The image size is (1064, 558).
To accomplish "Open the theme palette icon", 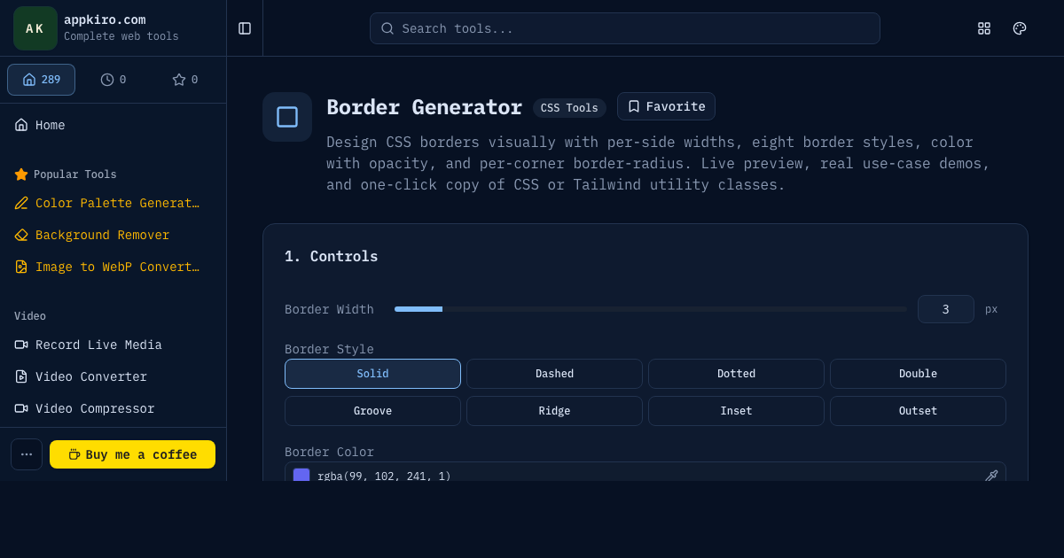I will tap(1020, 28).
